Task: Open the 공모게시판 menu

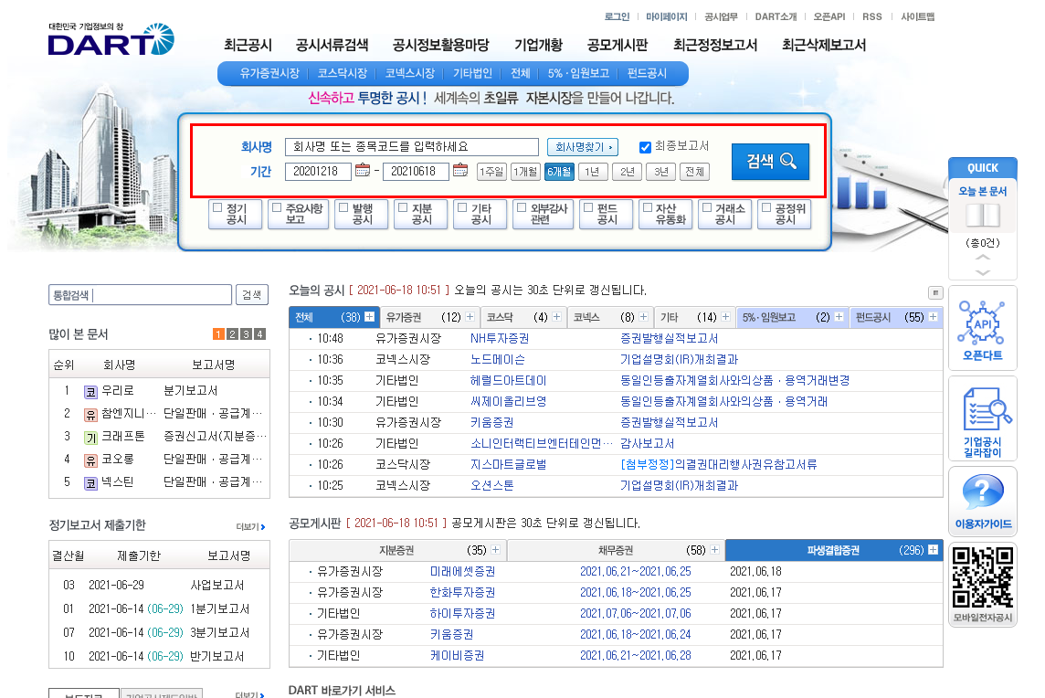Action: click(617, 46)
